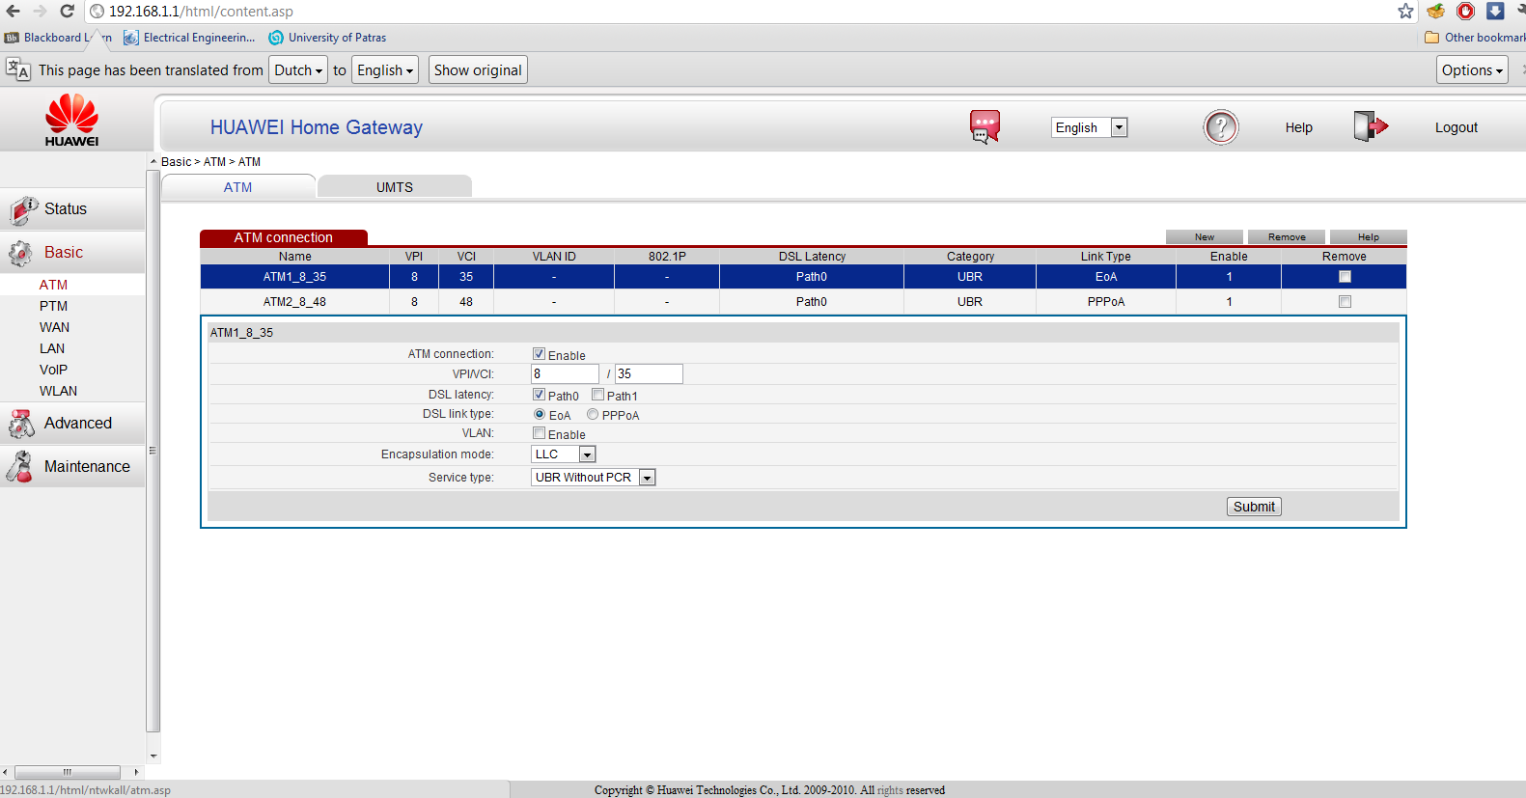The height and width of the screenshot is (798, 1526).
Task: Click the VPI input field
Action: [565, 373]
